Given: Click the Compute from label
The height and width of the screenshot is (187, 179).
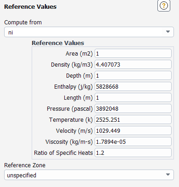Looking at the screenshot, I should coord(23,23).
